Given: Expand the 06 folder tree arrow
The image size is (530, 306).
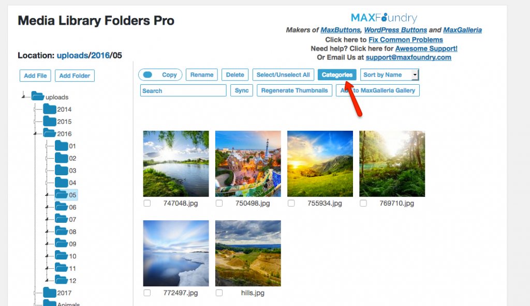Looking at the screenshot, I should [x=47, y=207].
